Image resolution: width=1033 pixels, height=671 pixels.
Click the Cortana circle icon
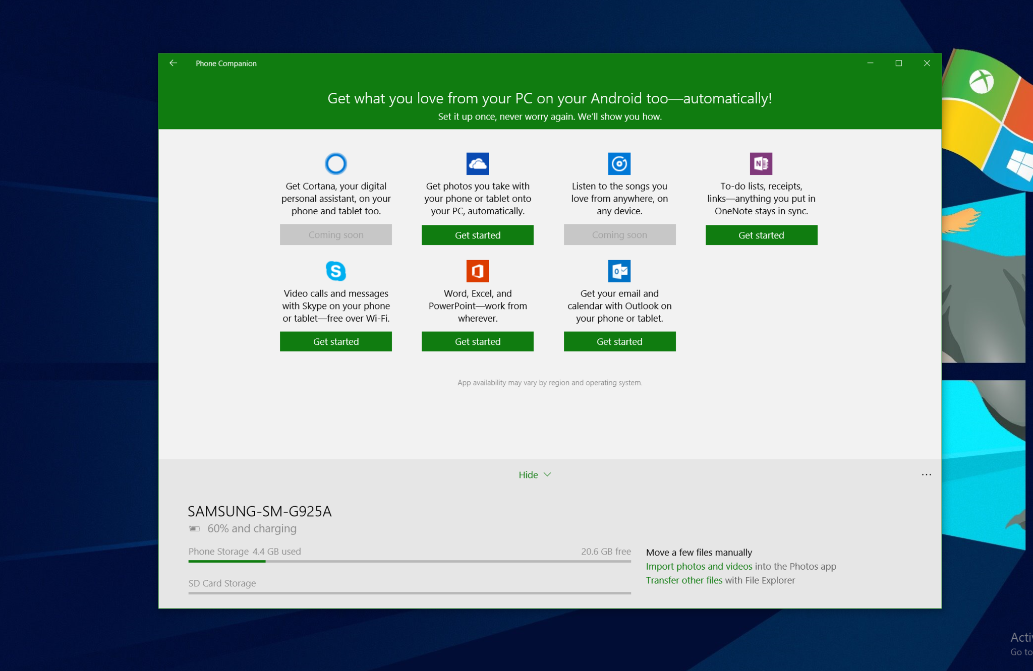336,164
